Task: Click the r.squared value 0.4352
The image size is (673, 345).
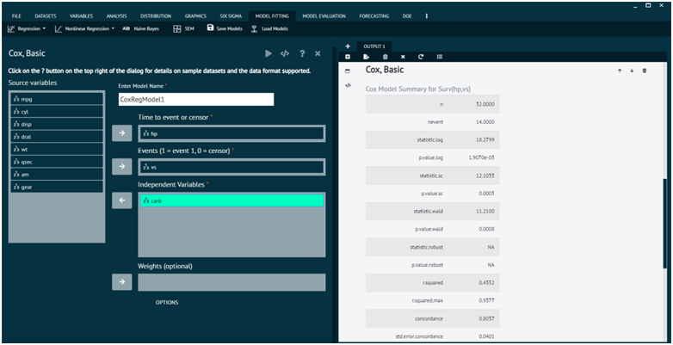Action: click(487, 283)
